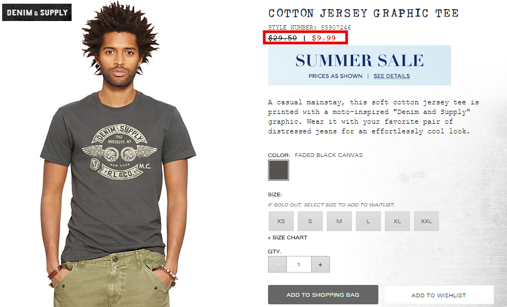Choose size L

coord(368,222)
